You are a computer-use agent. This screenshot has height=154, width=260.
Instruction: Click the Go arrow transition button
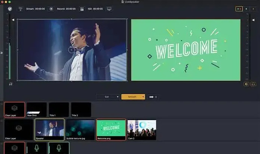pos(153,97)
